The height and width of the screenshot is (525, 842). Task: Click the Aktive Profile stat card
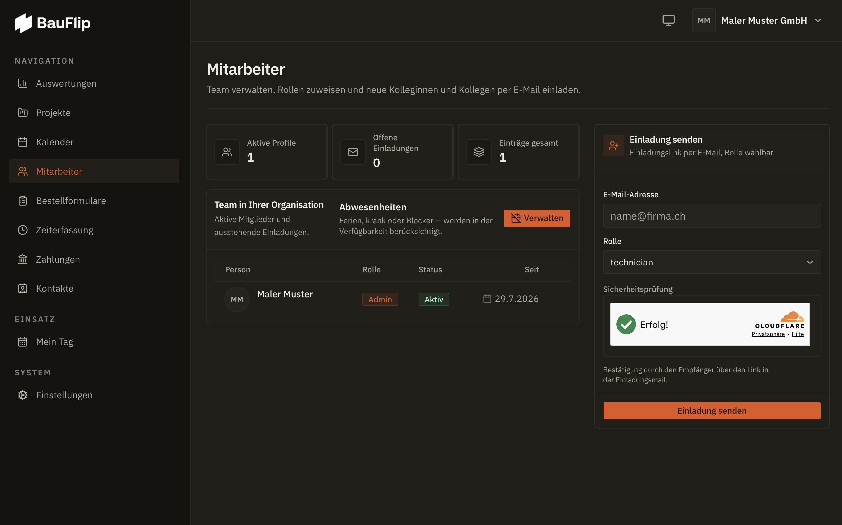click(x=266, y=152)
